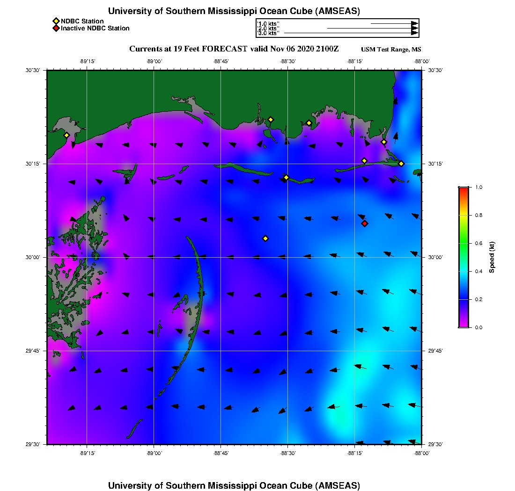Image resolution: width=515 pixels, height=491 pixels.
Task: Click the top University of Southern Mississippi title
Action: [234, 11]
